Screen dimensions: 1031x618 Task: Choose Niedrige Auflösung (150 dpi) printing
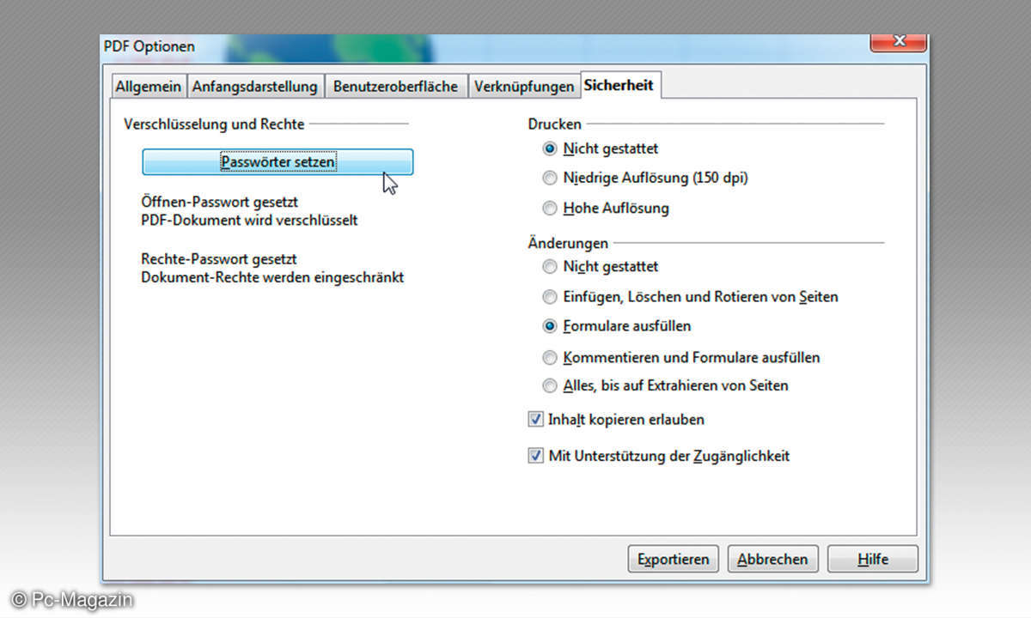(645, 179)
